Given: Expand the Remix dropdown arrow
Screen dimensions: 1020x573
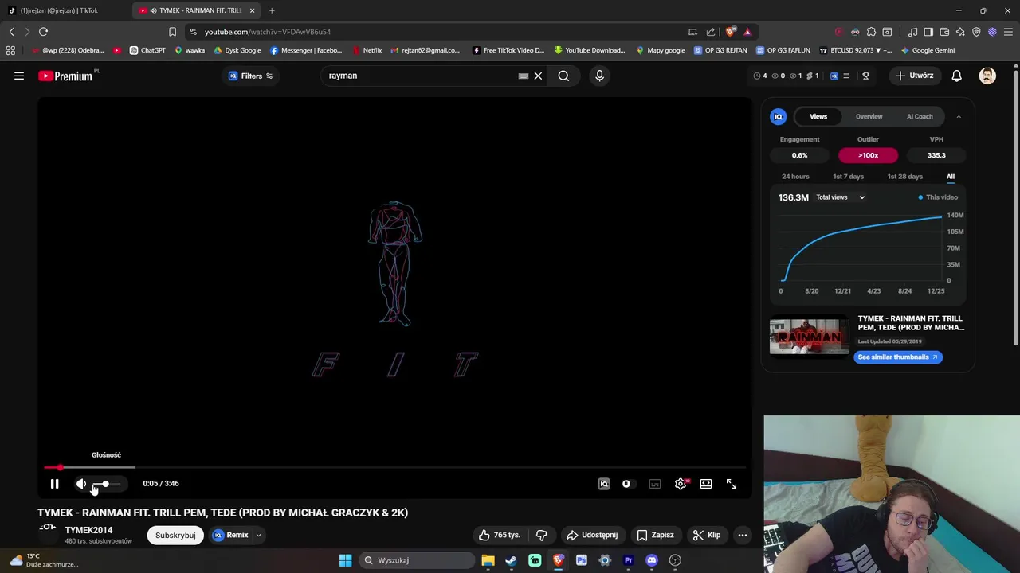Looking at the screenshot, I should (258, 535).
